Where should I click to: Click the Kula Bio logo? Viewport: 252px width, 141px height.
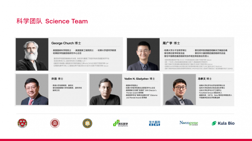(x=223, y=123)
